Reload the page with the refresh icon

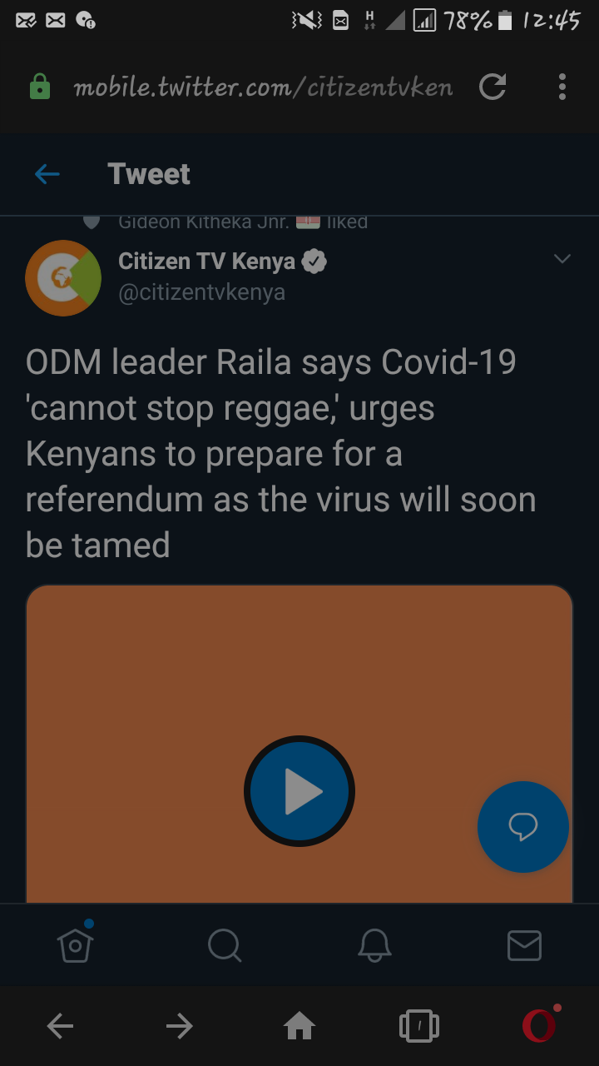(x=493, y=87)
